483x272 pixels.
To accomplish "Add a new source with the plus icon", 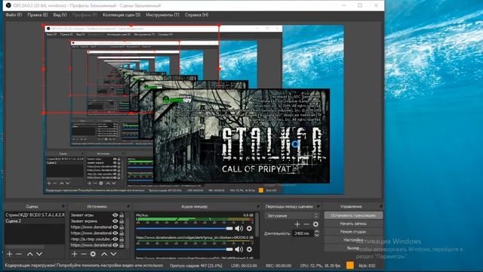I will pos(75,254).
